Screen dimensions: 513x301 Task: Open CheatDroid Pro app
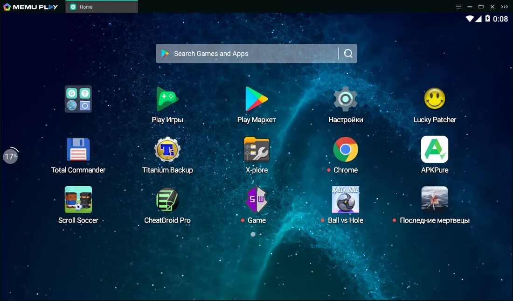point(167,200)
